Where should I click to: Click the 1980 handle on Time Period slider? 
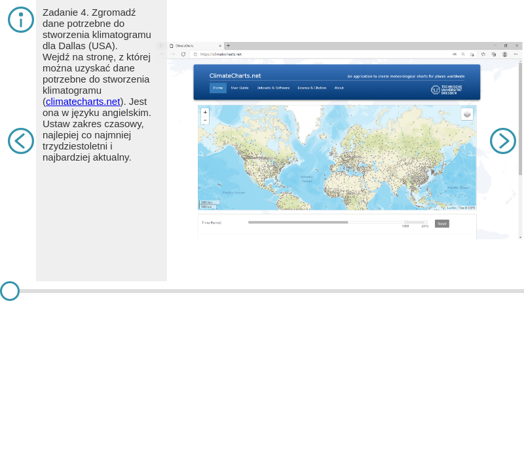point(406,222)
